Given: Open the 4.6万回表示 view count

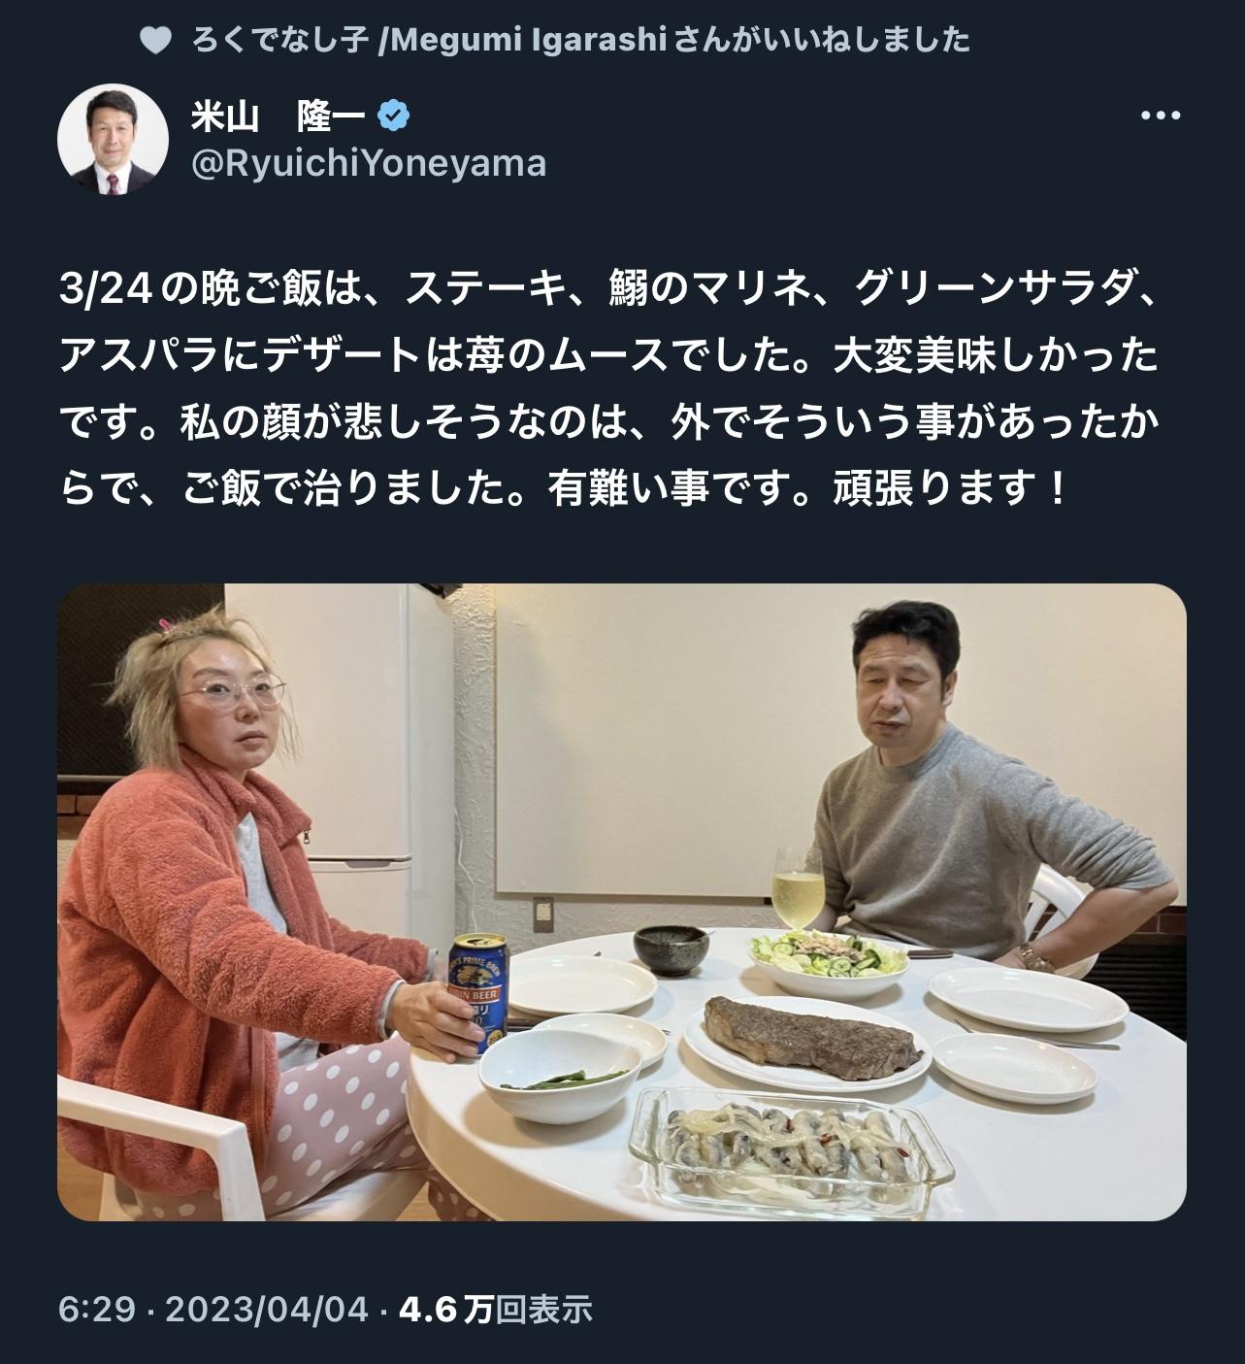Looking at the screenshot, I should pyautogui.click(x=495, y=1310).
